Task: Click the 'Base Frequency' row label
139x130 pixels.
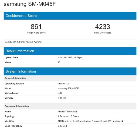Action: tap(13, 126)
